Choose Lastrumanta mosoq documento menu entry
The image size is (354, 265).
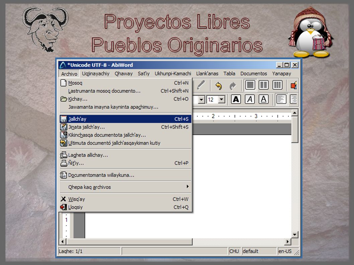pos(125,91)
